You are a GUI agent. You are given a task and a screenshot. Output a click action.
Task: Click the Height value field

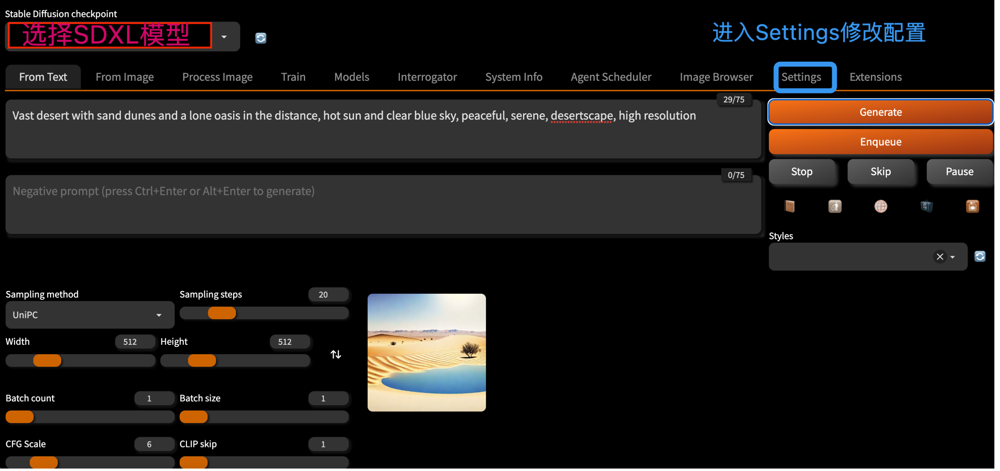290,342
